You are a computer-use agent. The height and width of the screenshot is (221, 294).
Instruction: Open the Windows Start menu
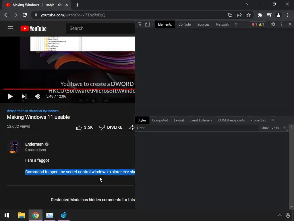coord(7,215)
